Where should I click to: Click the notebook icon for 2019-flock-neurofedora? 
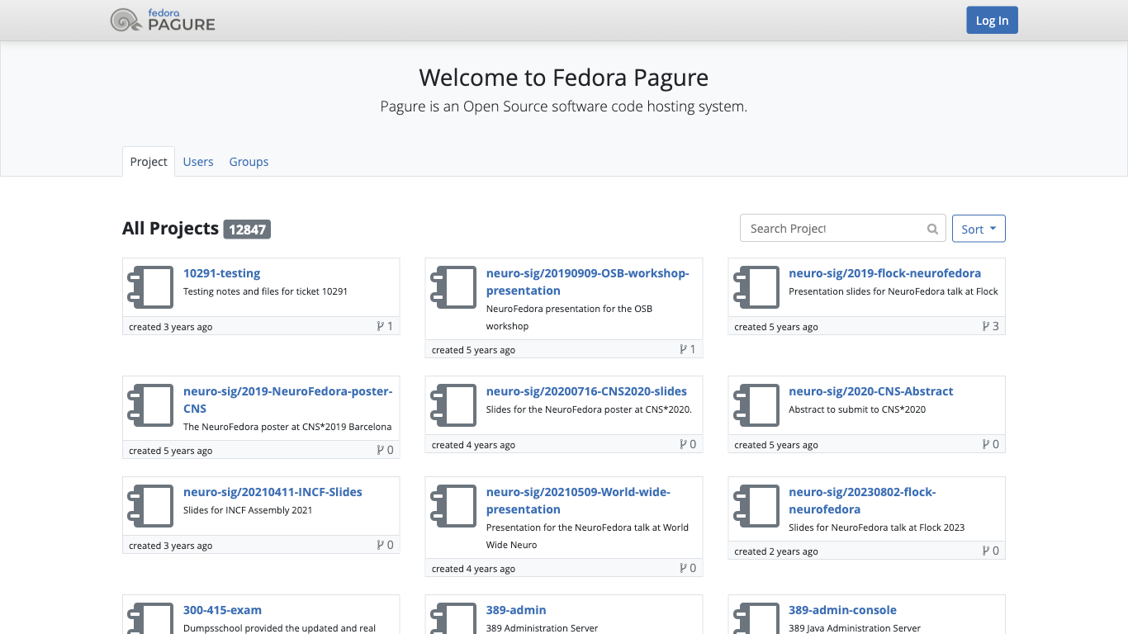coord(756,287)
